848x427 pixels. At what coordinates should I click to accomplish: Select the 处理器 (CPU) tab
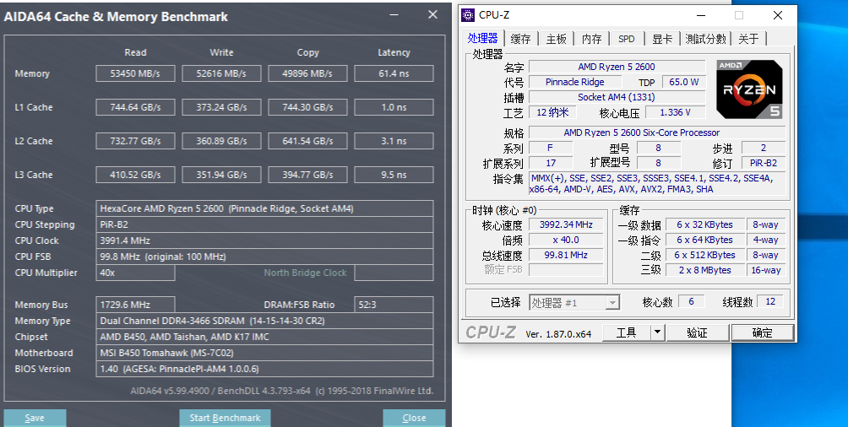point(482,38)
